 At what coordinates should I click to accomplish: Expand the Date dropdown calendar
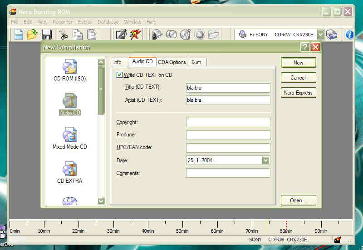[265, 160]
